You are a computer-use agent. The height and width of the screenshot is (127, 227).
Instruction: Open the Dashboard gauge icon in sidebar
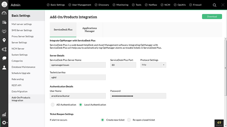[4, 13]
